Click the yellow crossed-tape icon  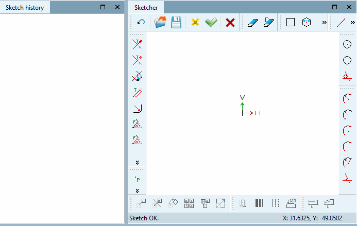click(x=195, y=22)
